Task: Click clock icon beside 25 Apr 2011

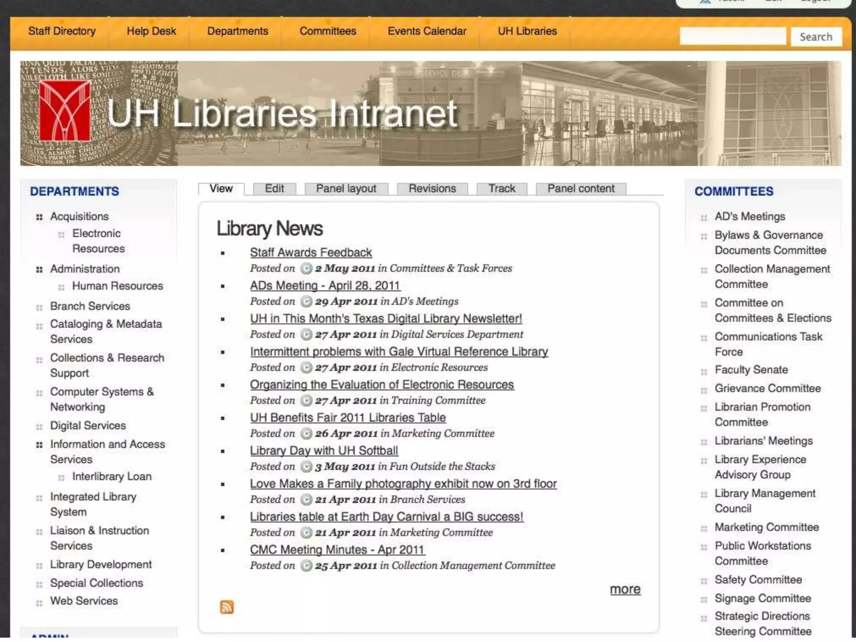Action: (306, 566)
